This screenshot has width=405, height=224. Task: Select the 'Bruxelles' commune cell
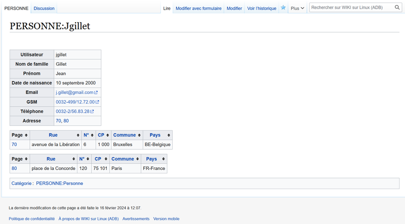[x=127, y=145]
